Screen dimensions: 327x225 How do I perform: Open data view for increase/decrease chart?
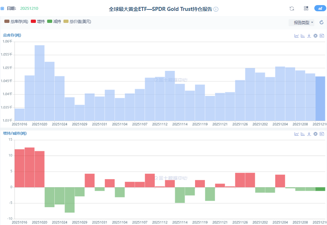(322, 134)
